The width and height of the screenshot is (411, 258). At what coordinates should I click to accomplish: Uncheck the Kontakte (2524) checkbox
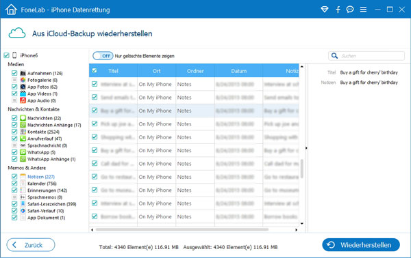pyautogui.click(x=14, y=132)
